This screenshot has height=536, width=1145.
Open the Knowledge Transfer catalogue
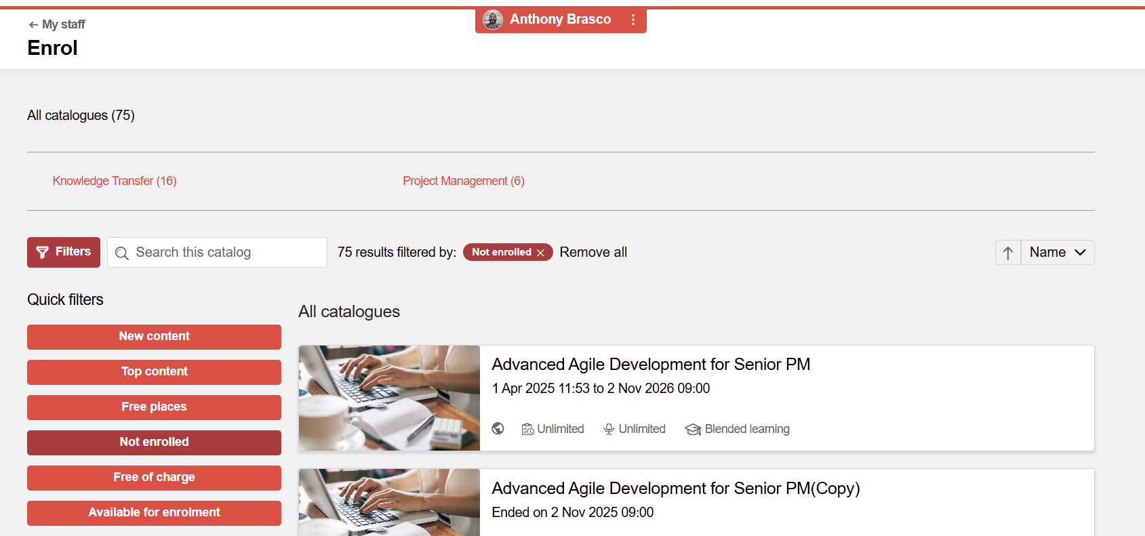(115, 181)
